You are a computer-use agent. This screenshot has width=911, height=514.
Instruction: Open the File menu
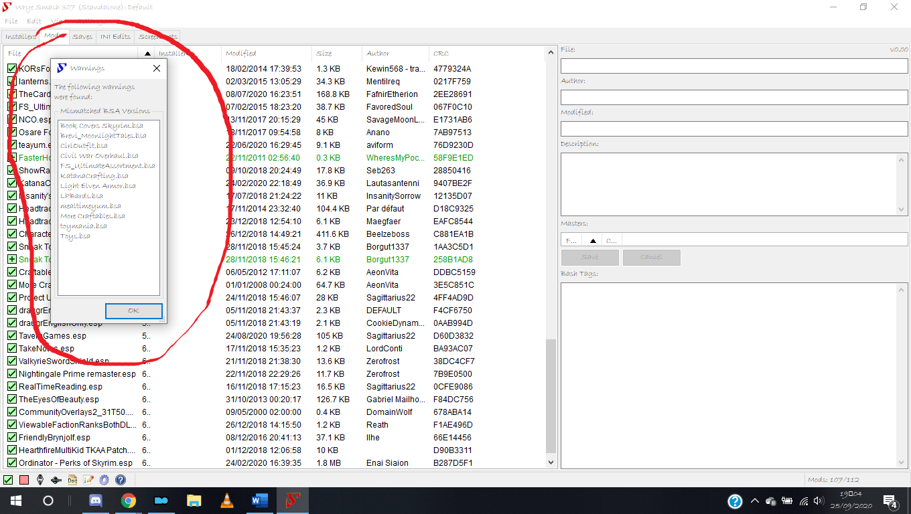pyautogui.click(x=11, y=21)
